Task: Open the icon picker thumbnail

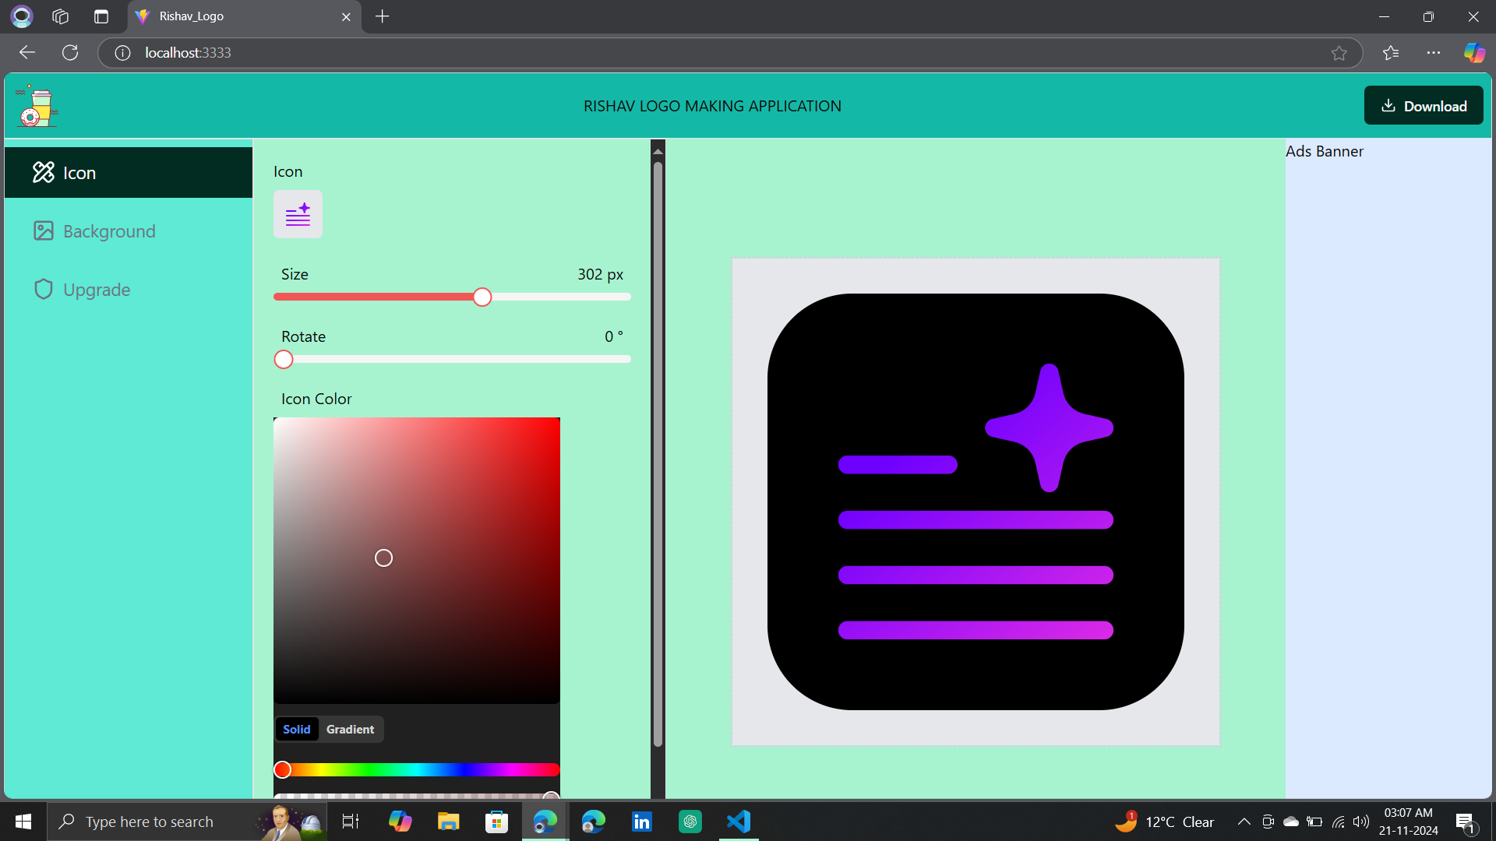Action: click(298, 214)
